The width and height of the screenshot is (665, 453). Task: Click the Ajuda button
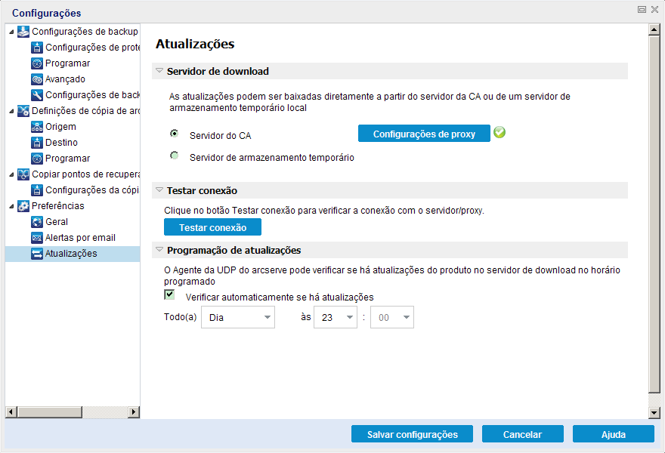pyautogui.click(x=614, y=434)
